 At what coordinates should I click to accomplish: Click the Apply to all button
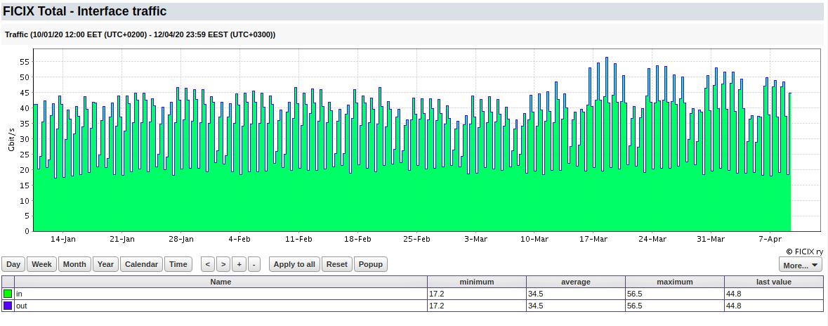(295, 264)
